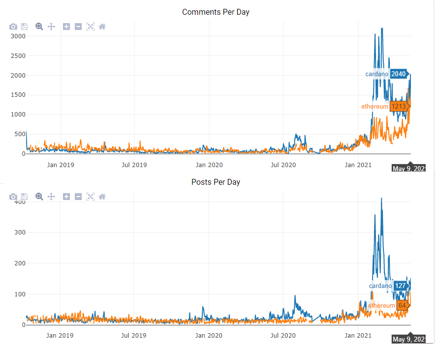Zoom out on Posts Per Day chart
Screen dimensions: 437x346
coord(78,197)
